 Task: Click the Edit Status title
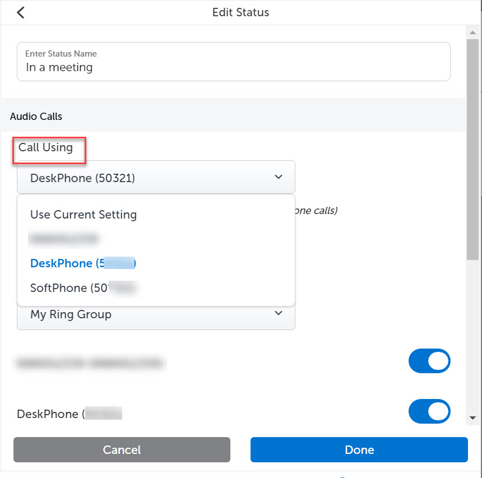pyautogui.click(x=240, y=12)
